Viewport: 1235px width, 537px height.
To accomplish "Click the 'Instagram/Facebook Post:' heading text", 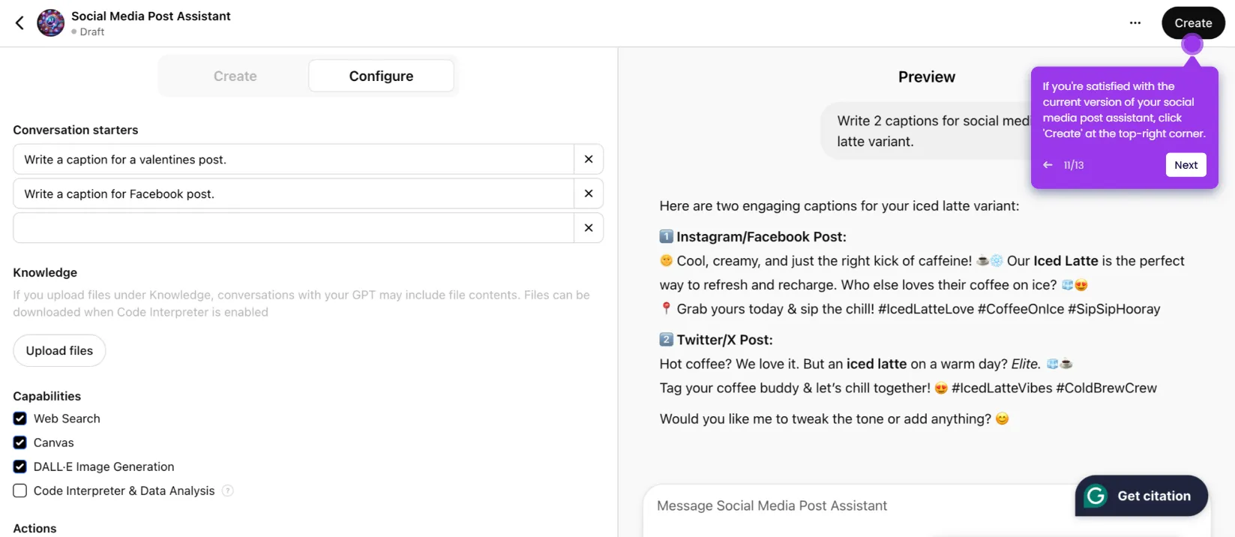I will tap(761, 237).
